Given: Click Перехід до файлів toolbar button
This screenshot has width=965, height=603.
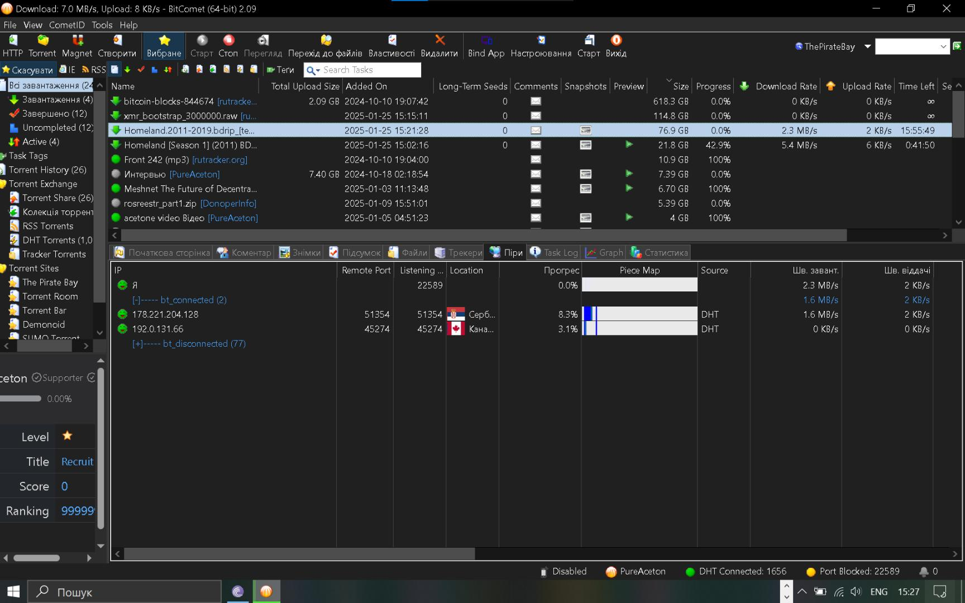Looking at the screenshot, I should coord(326,46).
